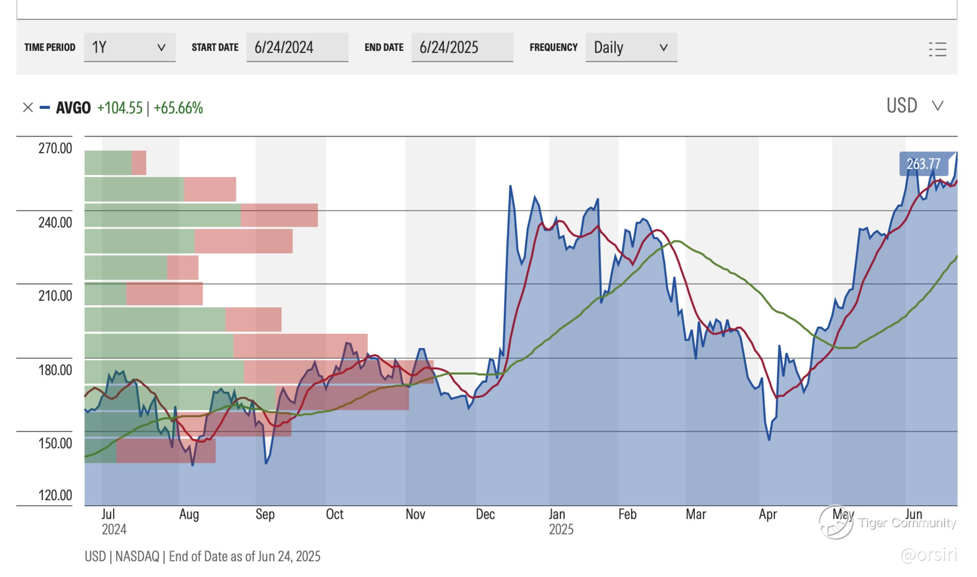
Task: Click the AVGO ticker label
Action: (73, 107)
